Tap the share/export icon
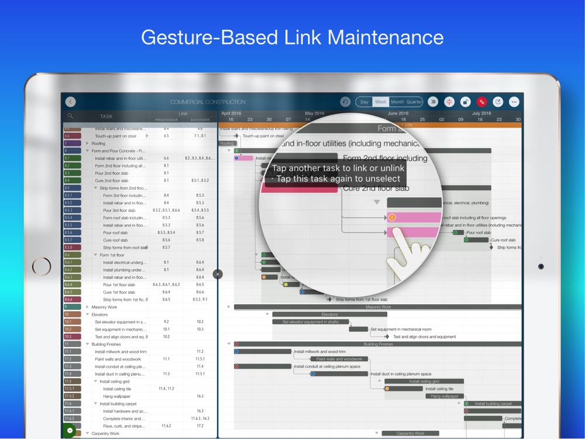 498,102
